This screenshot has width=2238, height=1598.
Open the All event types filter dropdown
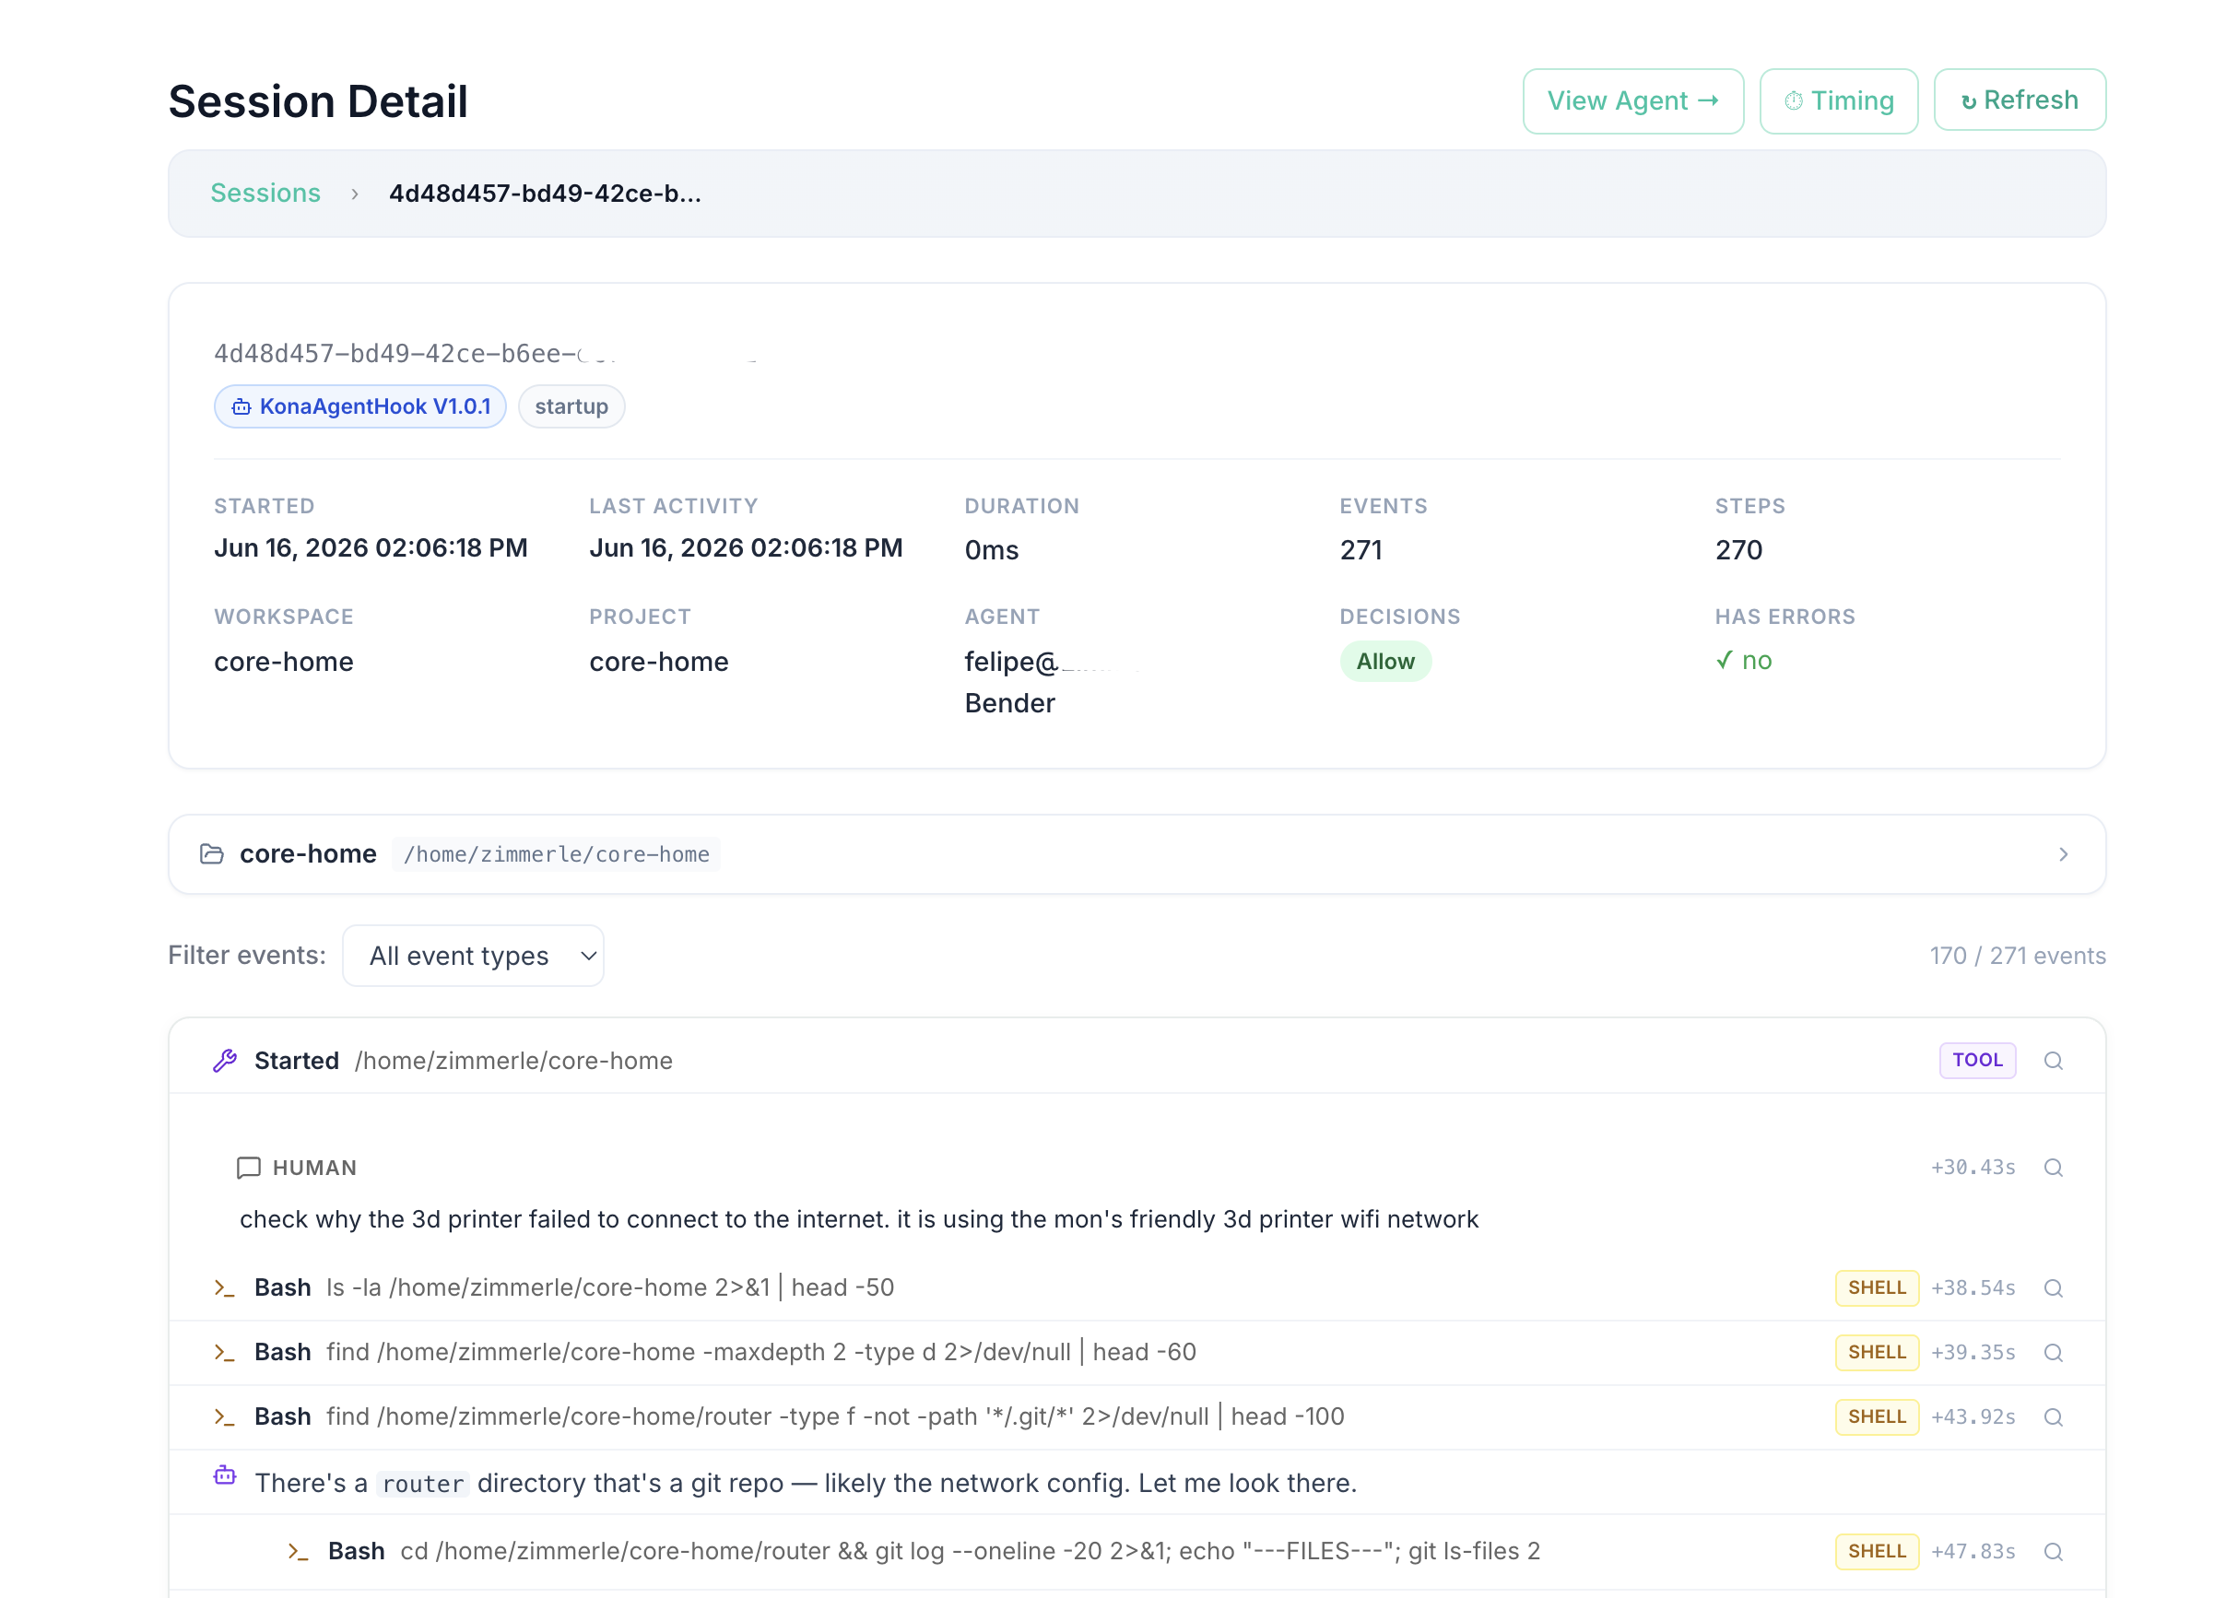pos(473,956)
